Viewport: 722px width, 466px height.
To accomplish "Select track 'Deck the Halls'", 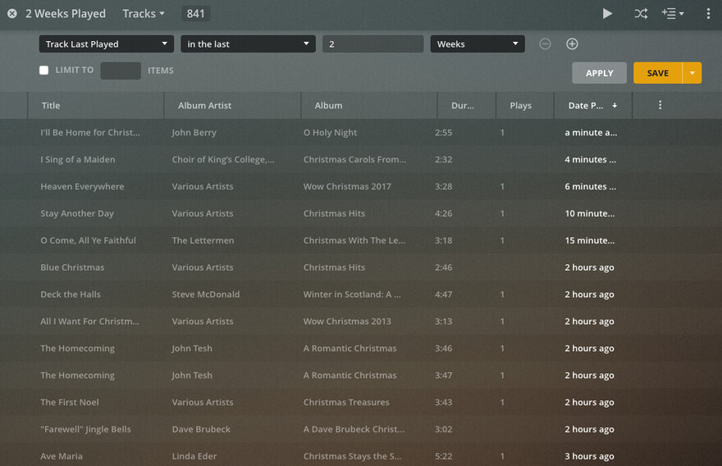I will 71,295.
